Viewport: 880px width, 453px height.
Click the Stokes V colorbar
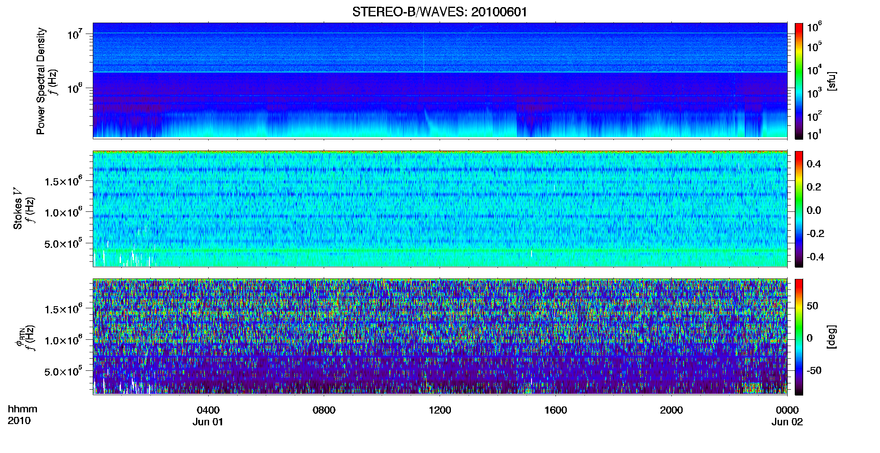click(x=799, y=209)
